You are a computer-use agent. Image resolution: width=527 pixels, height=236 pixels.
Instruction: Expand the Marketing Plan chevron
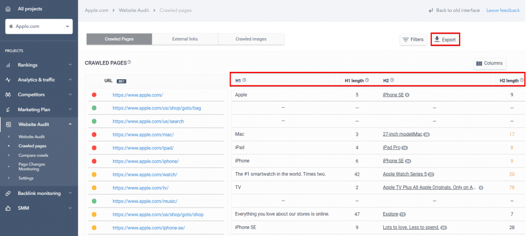(x=70, y=109)
